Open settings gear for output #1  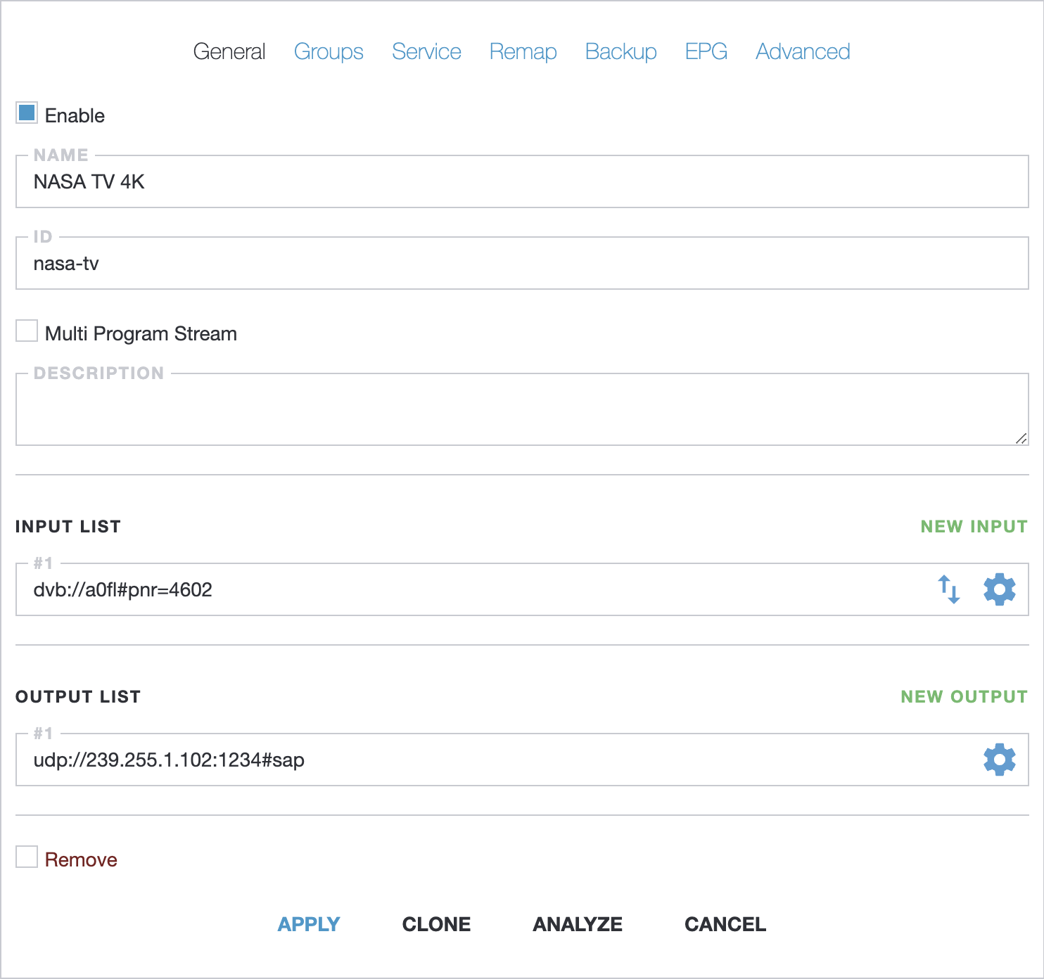[x=999, y=760]
